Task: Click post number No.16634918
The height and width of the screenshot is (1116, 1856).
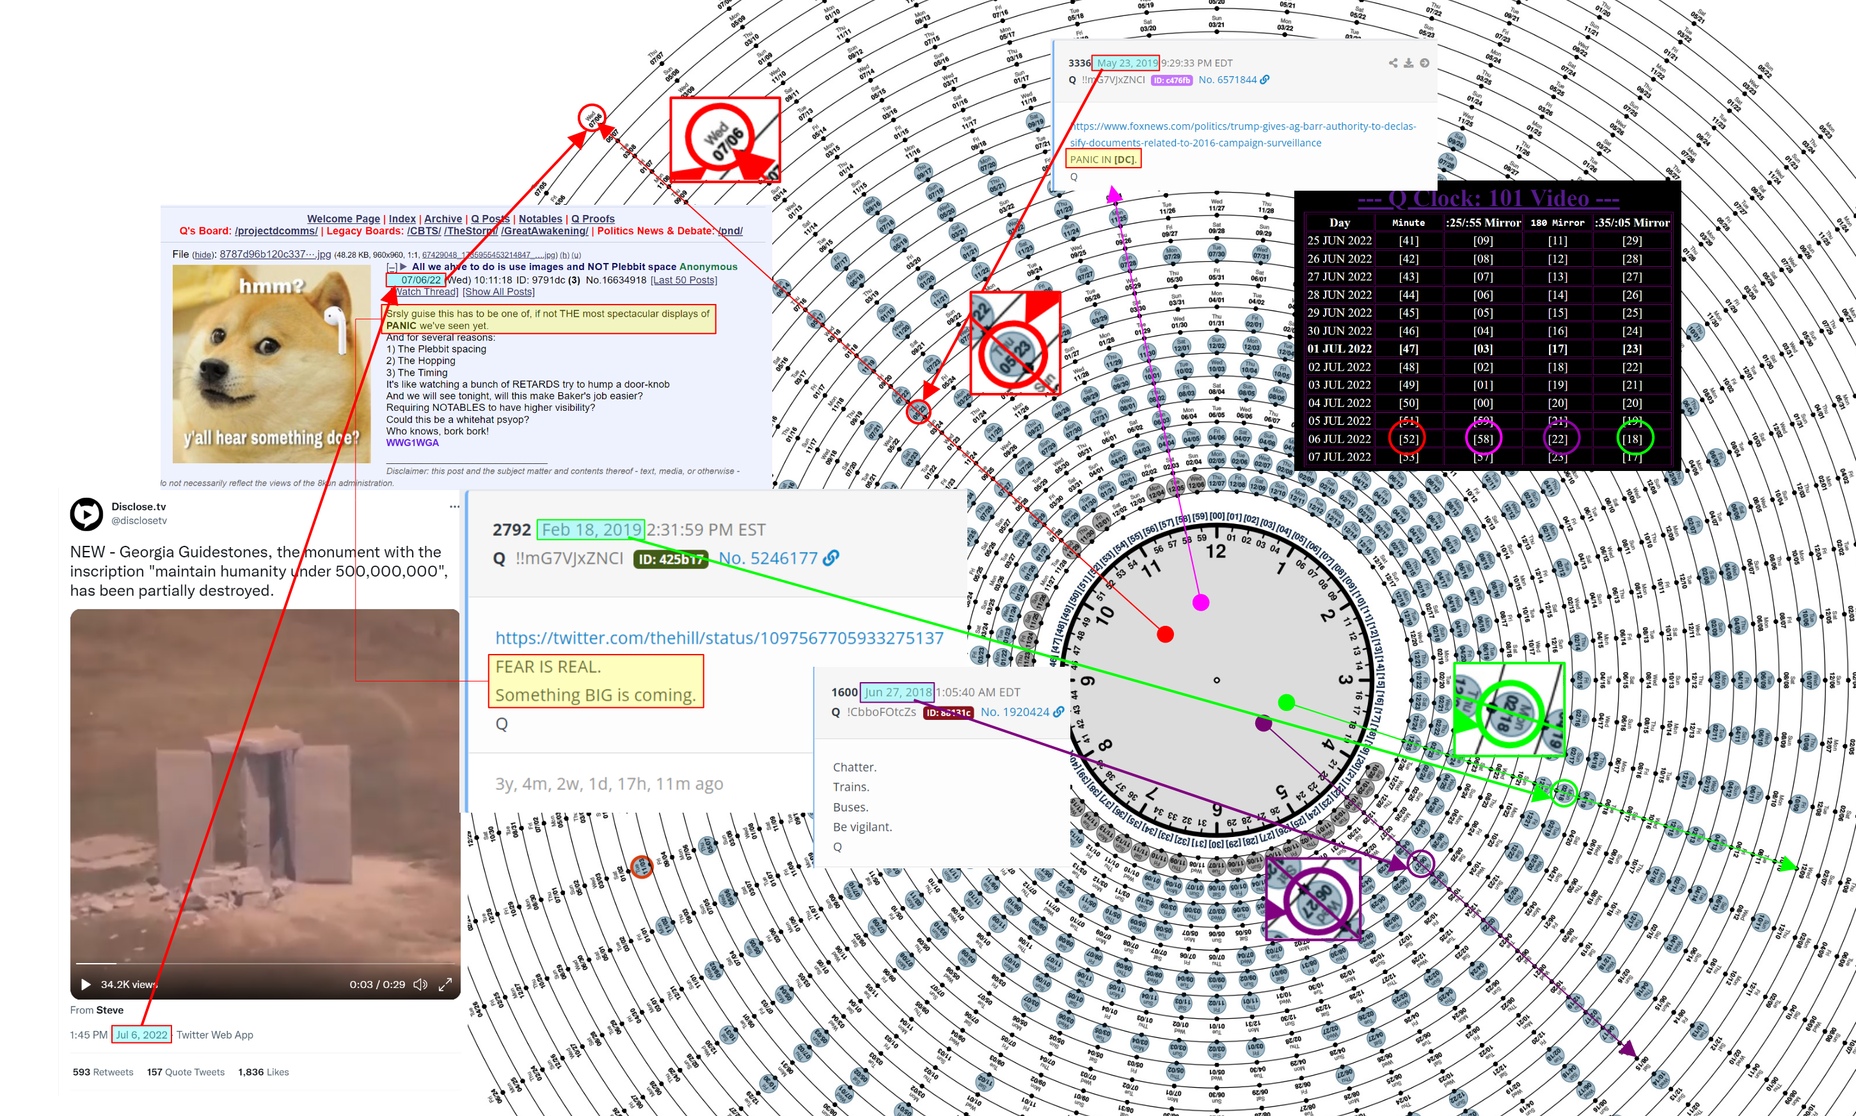Action: 615,280
